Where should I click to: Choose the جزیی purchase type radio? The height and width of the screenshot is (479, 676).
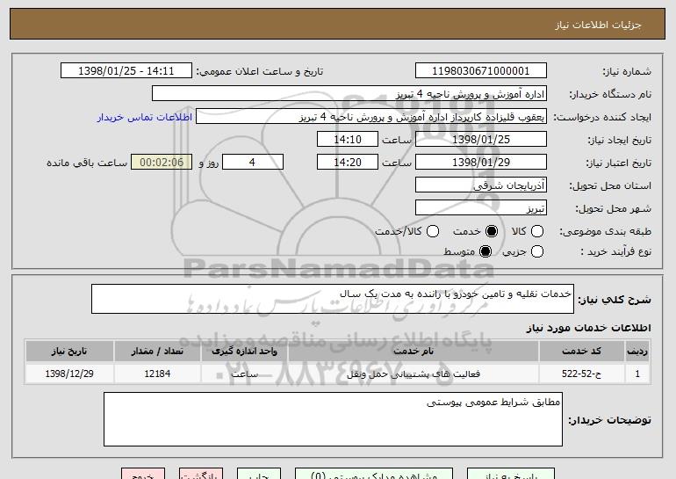click(x=537, y=251)
